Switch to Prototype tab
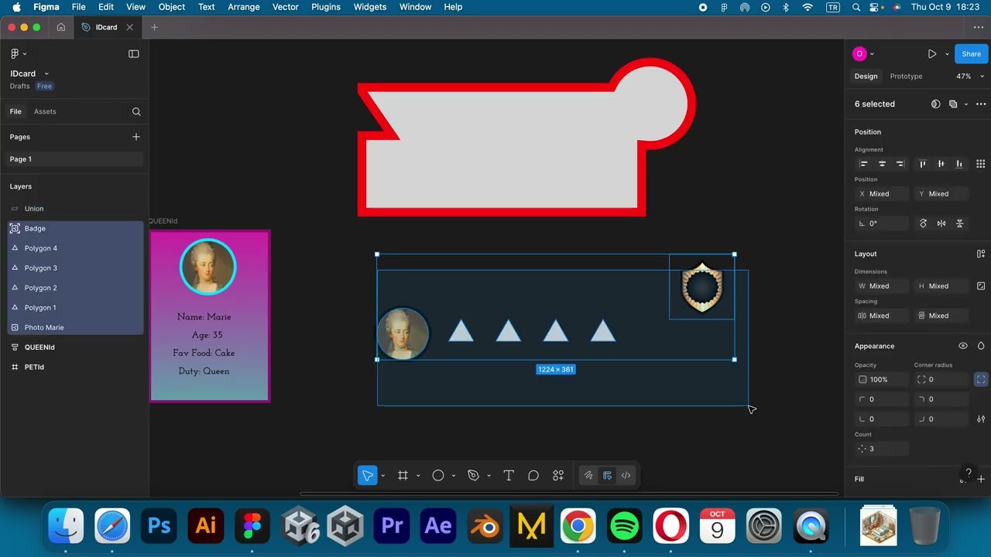Viewport: 991px width, 557px height. 906,77
